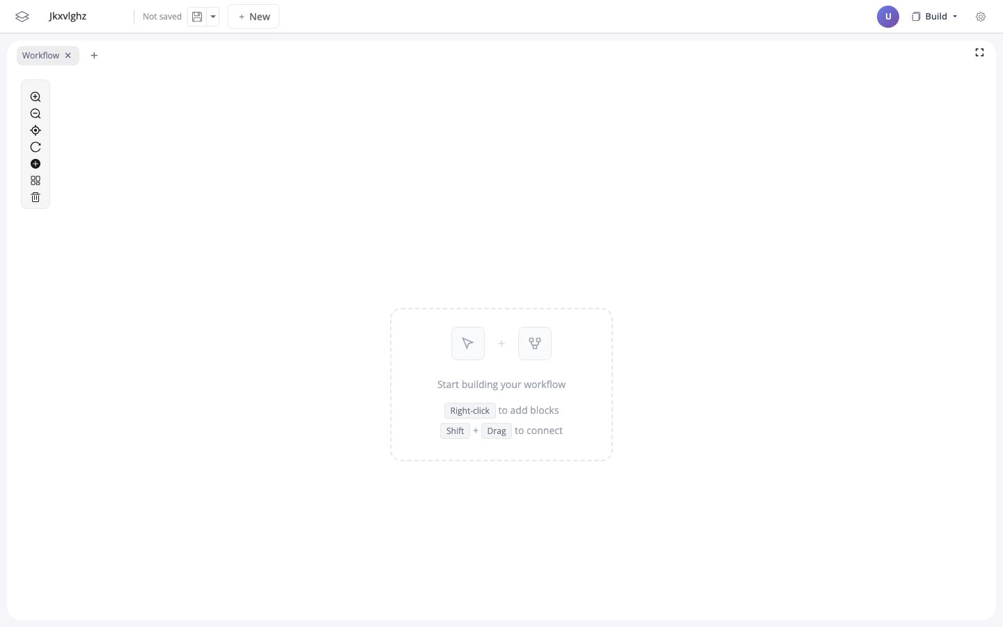Close the Workflow tab
The image size is (1003, 627).
pos(68,56)
